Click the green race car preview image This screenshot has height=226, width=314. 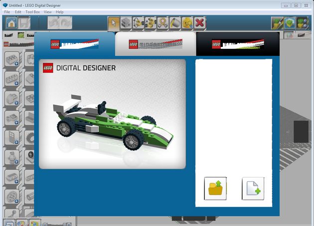click(112, 114)
